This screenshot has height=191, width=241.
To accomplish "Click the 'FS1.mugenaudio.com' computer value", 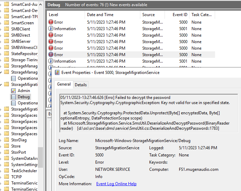I will coord(199,169).
